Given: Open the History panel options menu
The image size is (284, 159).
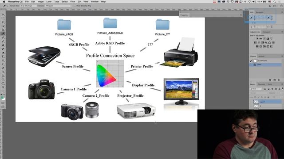Looking at the screenshot, I should click(x=282, y=56).
